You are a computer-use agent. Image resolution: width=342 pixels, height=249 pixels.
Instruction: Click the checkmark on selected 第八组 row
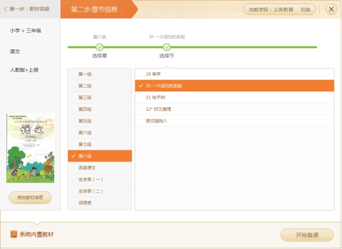coord(73,156)
